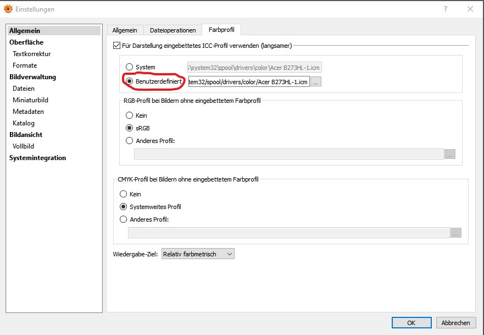Click the RGB Anderes Profil path field

[x=289, y=154]
